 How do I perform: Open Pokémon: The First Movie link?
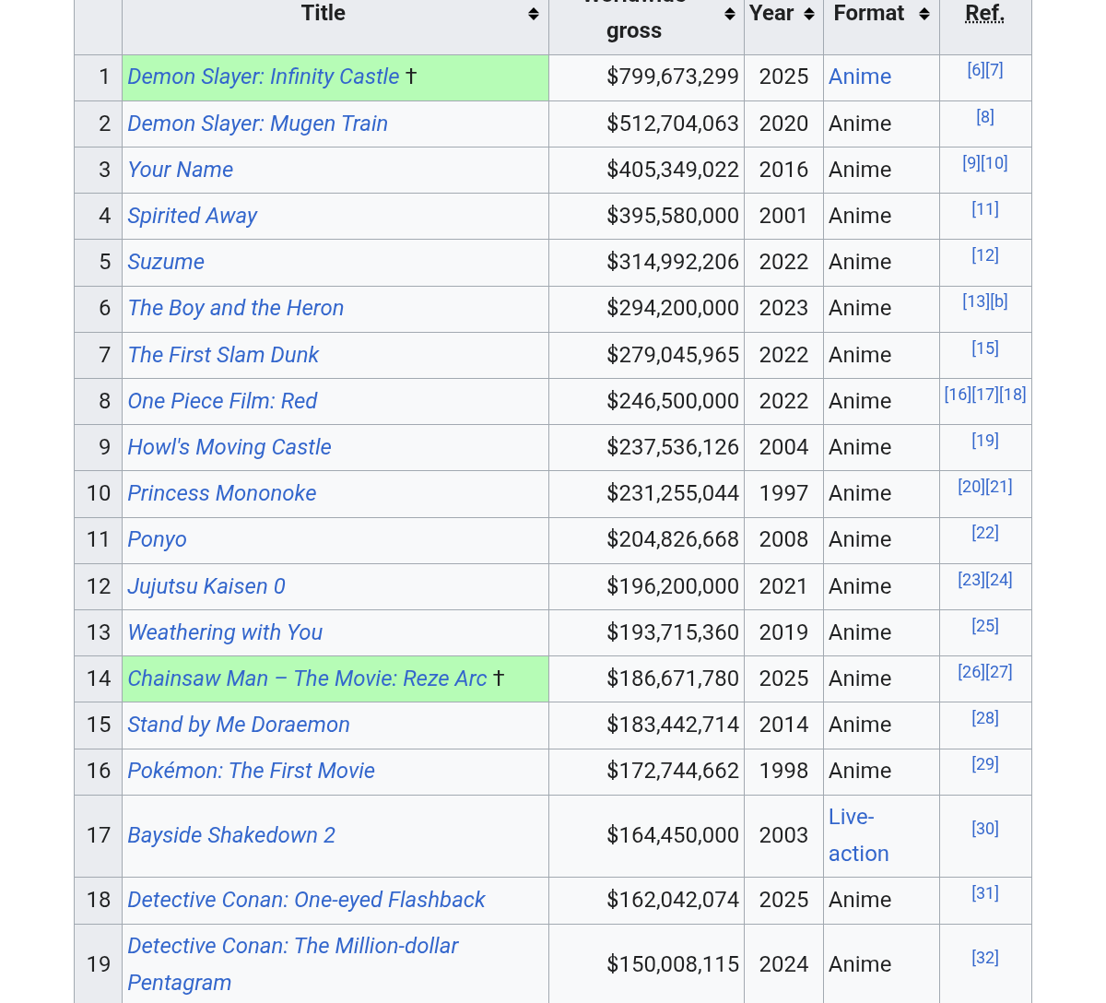click(252, 771)
